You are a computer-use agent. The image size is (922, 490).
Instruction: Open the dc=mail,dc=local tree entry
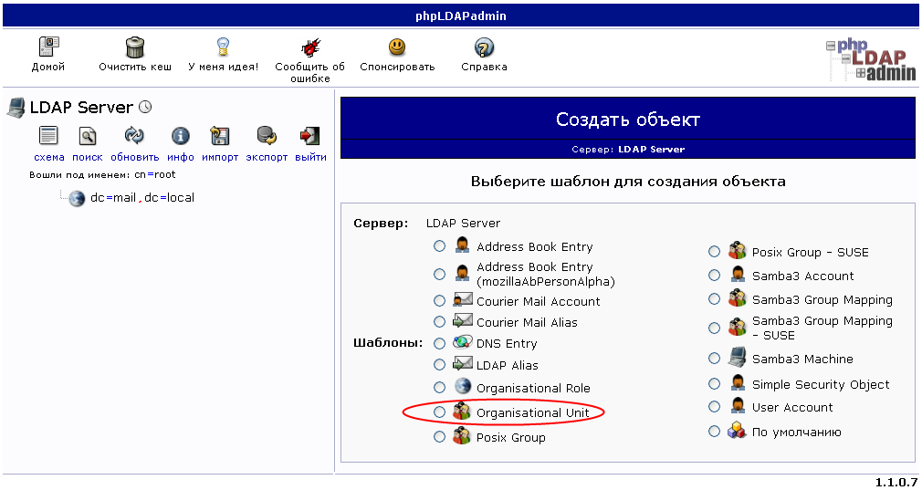(x=142, y=198)
